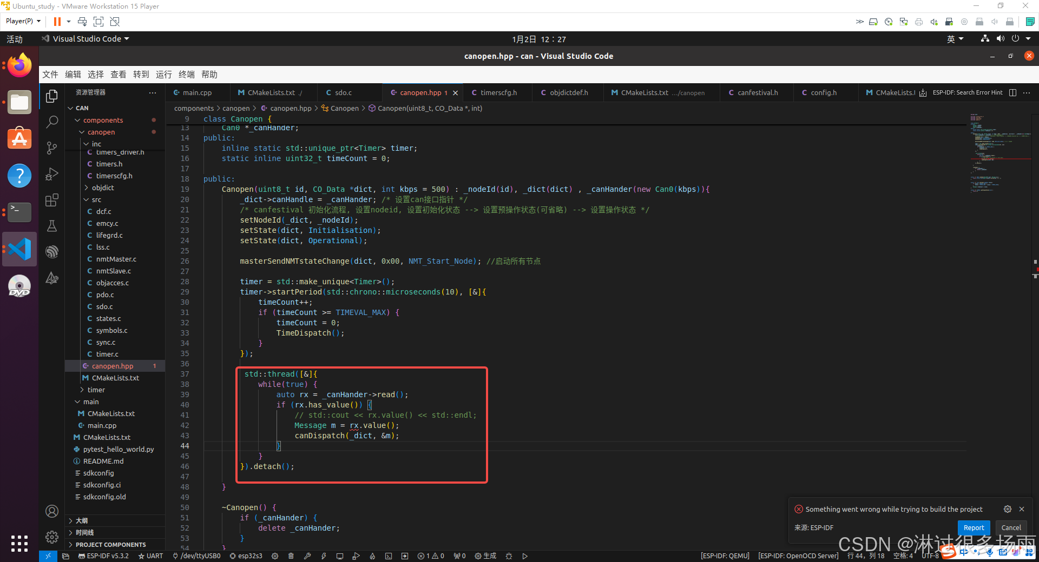Collapse the src folder
1039x562 pixels.
(115, 199)
